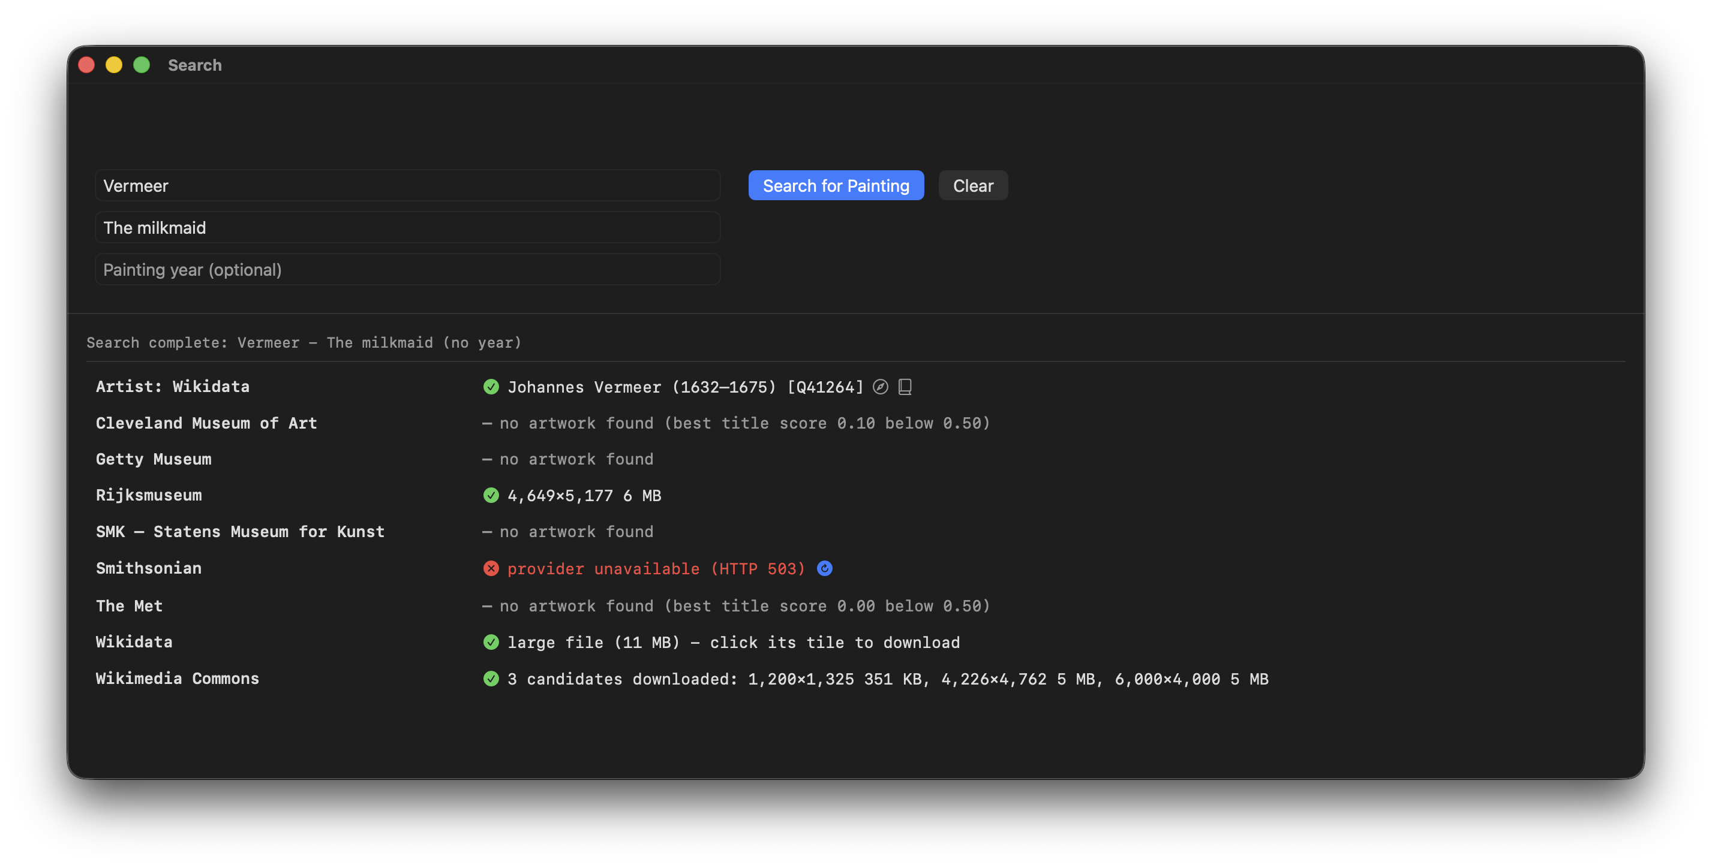This screenshot has width=1712, height=868.
Task: Select the Cleveland Museum of Art label
Action: [206, 423]
